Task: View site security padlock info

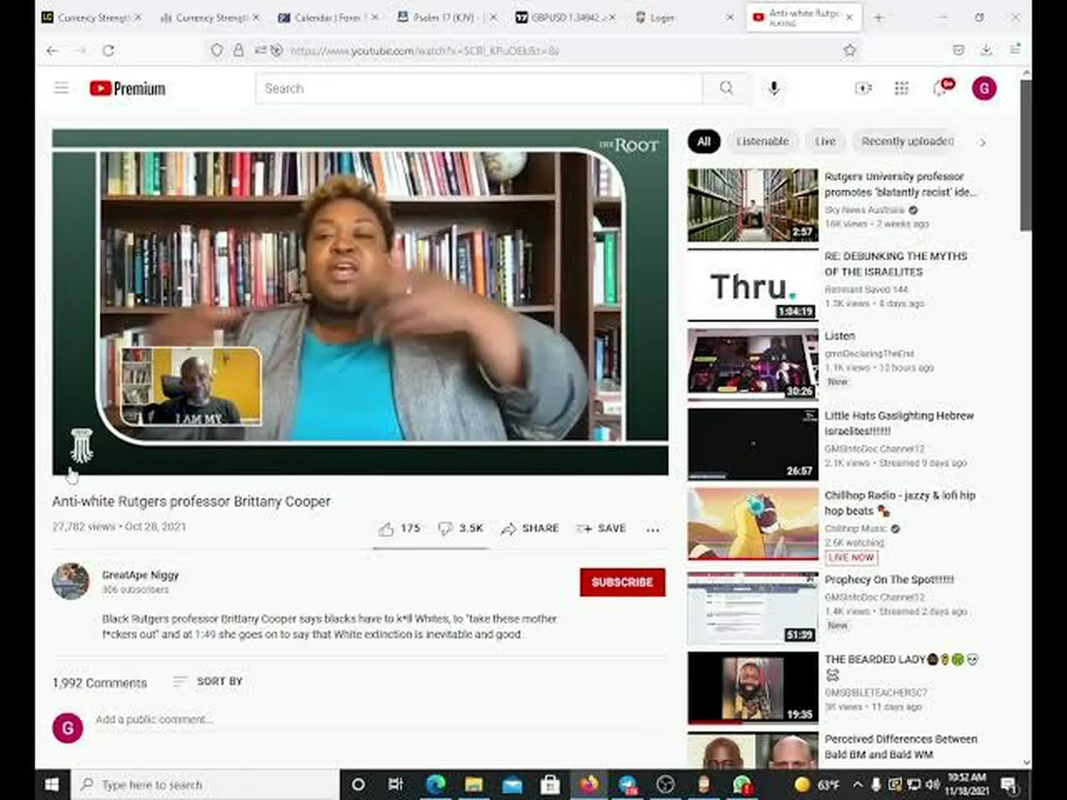Action: point(238,50)
